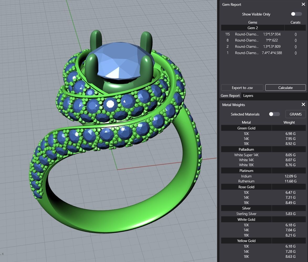Click the Weight column header
Screen dimensions: 308x262
289,122
